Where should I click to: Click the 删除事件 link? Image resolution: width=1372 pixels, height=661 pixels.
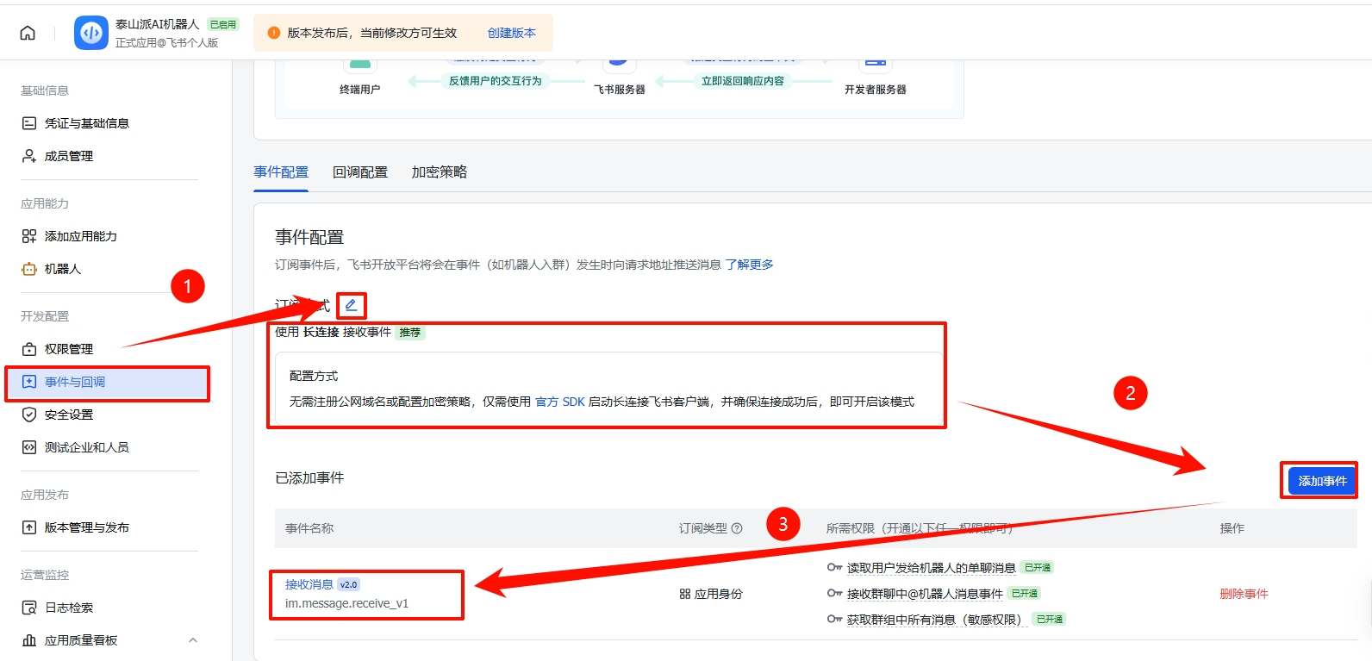tap(1244, 594)
